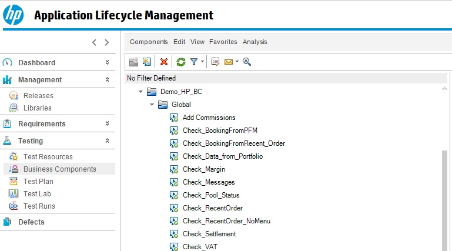The height and width of the screenshot is (251, 452).
Task: Open the Analysis menu
Action: click(255, 42)
